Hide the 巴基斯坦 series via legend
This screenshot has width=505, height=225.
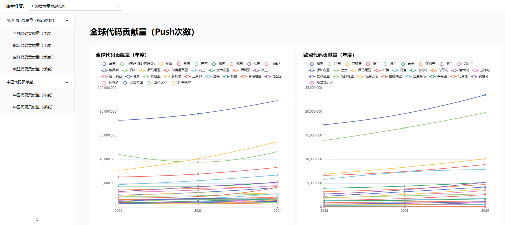pyautogui.click(x=181, y=83)
